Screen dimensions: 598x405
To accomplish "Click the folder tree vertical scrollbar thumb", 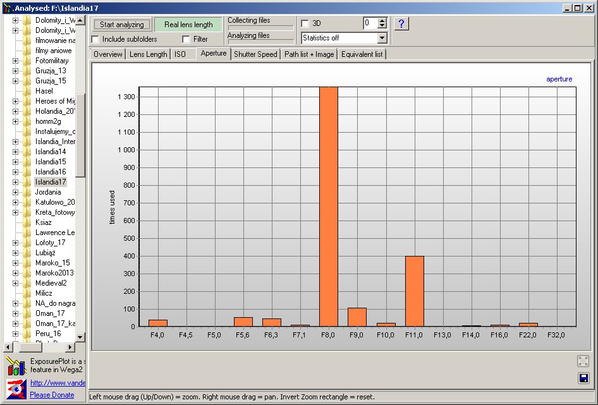I will (x=80, y=136).
